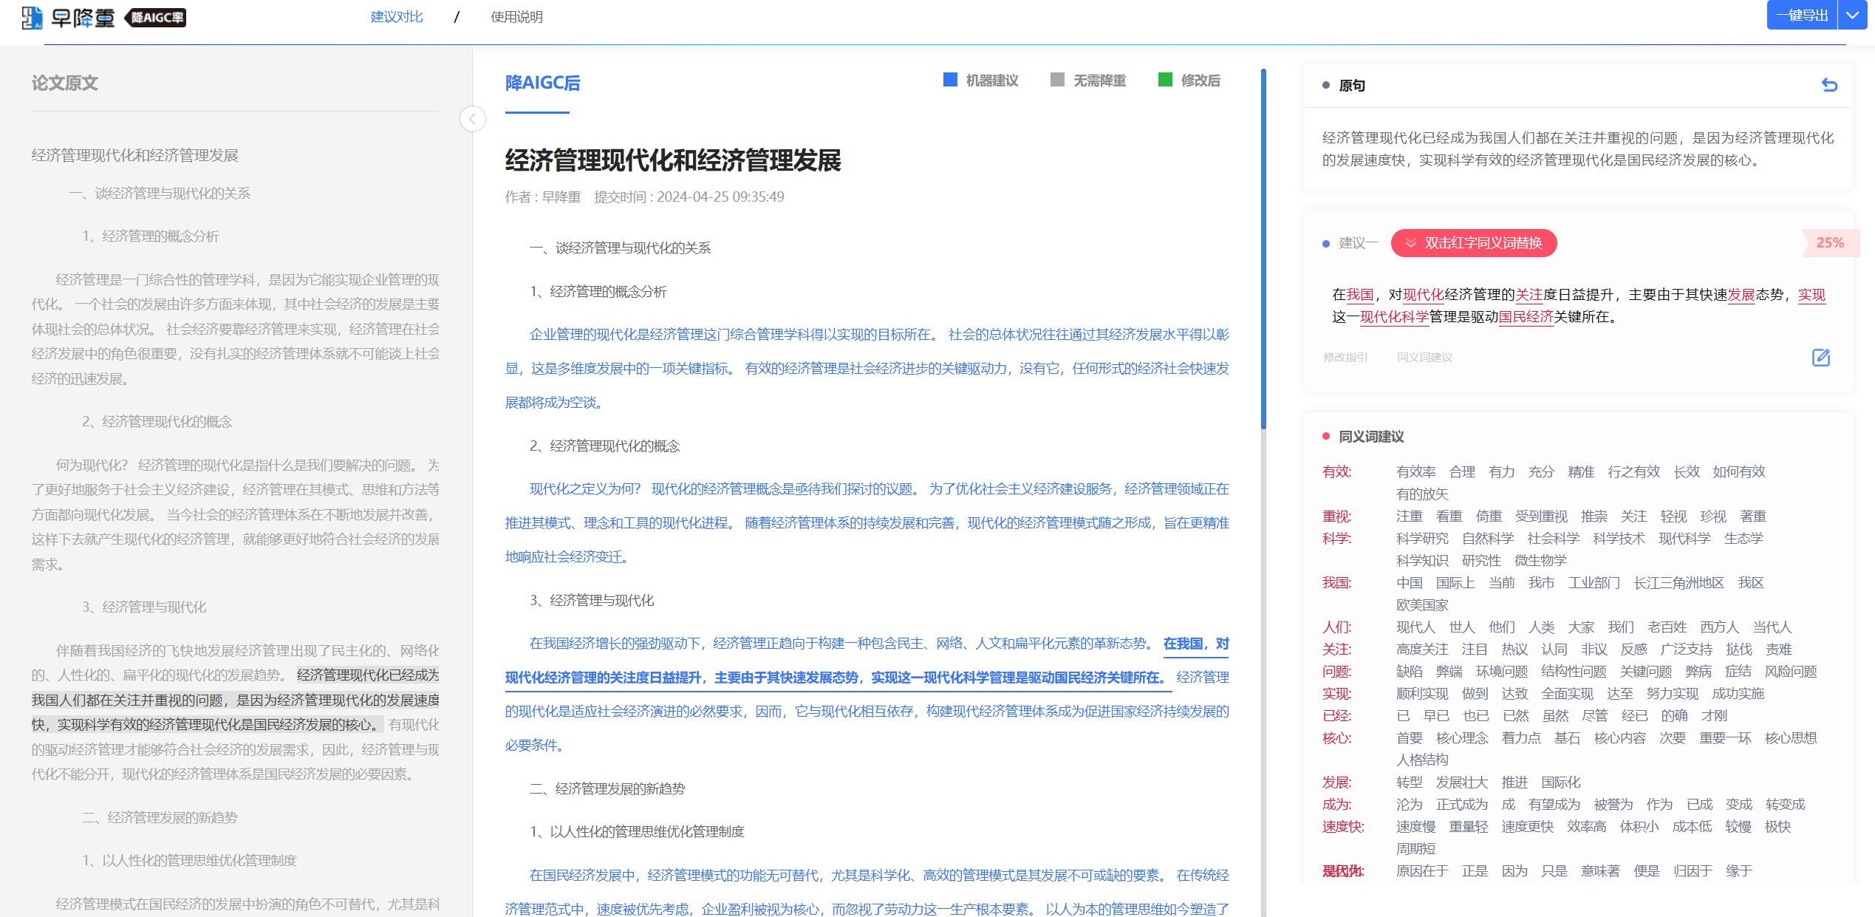
Task: Click the gray 无需降重 legend marker
Action: coord(1056,80)
